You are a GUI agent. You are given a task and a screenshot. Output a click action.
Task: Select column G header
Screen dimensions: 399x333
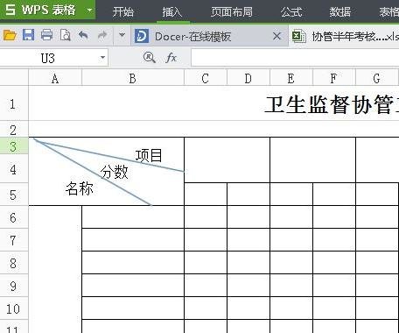377,78
